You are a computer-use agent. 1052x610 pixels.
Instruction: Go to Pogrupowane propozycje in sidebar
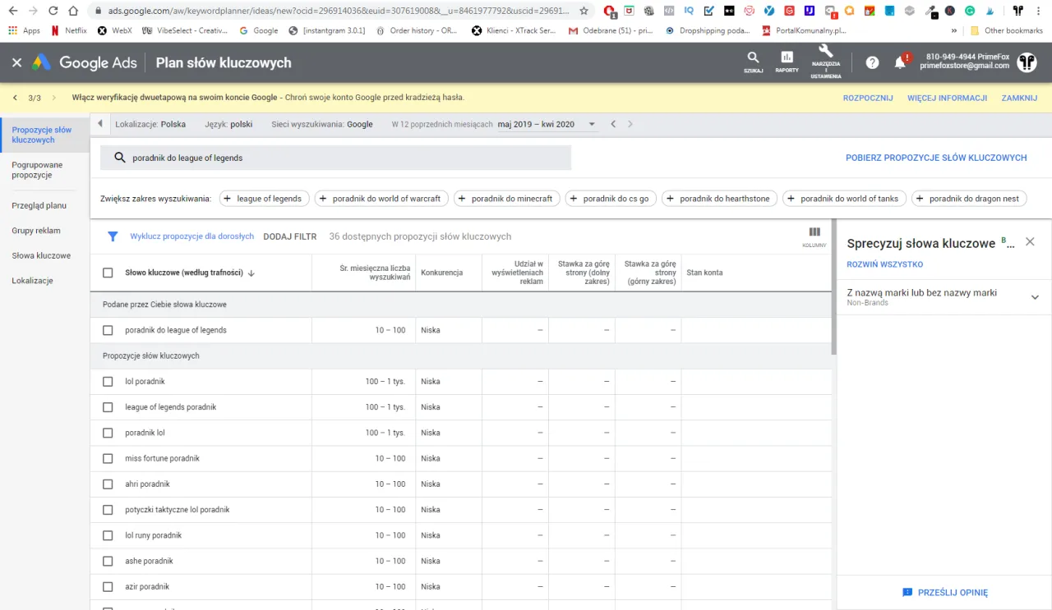[37, 170]
